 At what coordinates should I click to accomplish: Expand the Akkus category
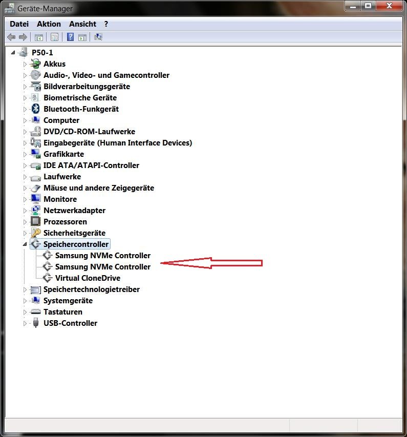pyautogui.click(x=25, y=64)
